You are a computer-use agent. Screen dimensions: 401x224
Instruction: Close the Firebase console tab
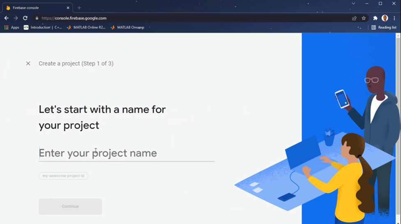coord(68,8)
